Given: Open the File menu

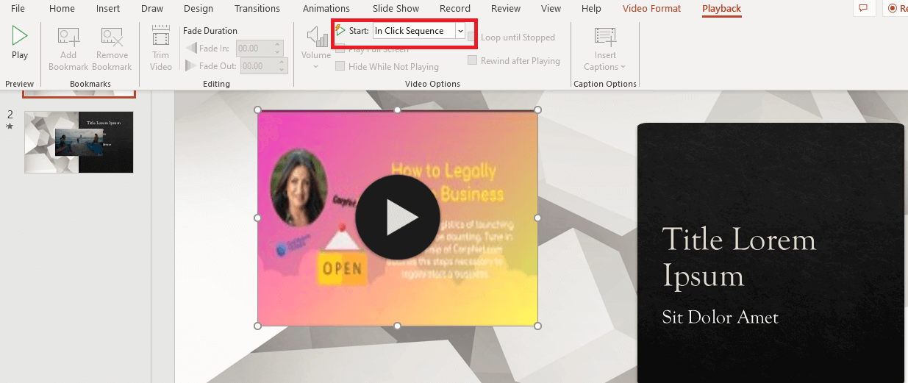Looking at the screenshot, I should click(18, 9).
